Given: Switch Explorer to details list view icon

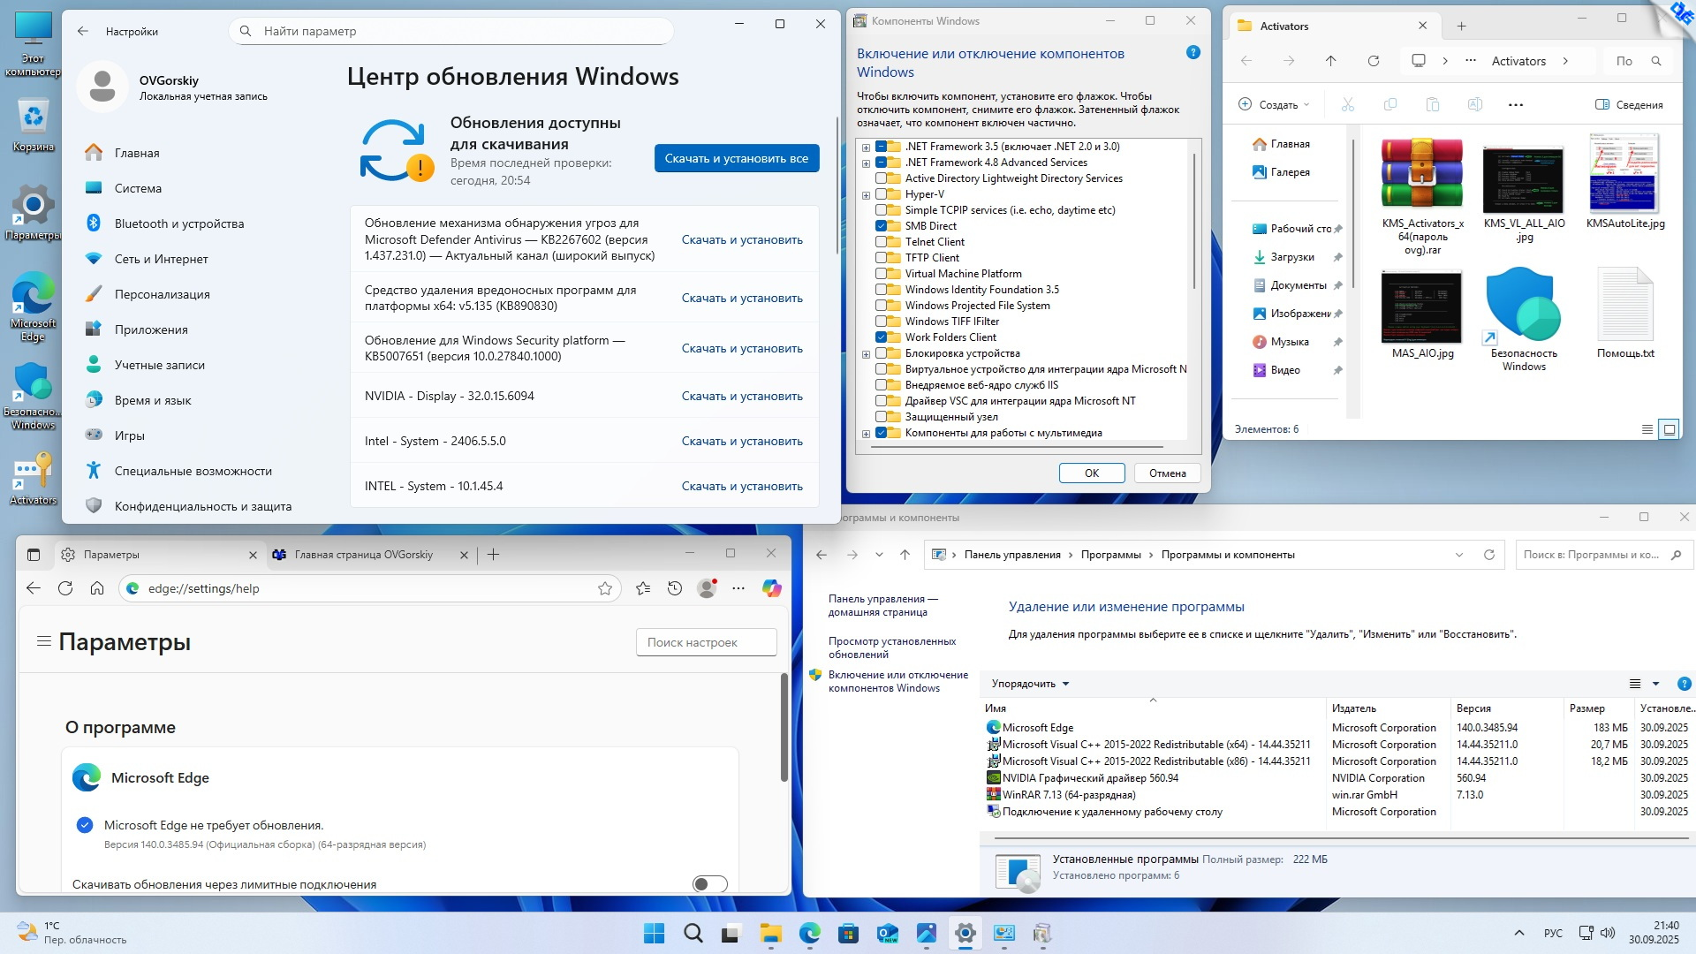Looking at the screenshot, I should pyautogui.click(x=1647, y=429).
